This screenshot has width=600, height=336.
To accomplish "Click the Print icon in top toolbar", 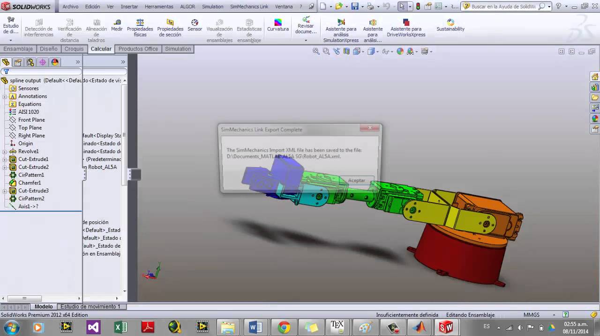I will (370, 7).
